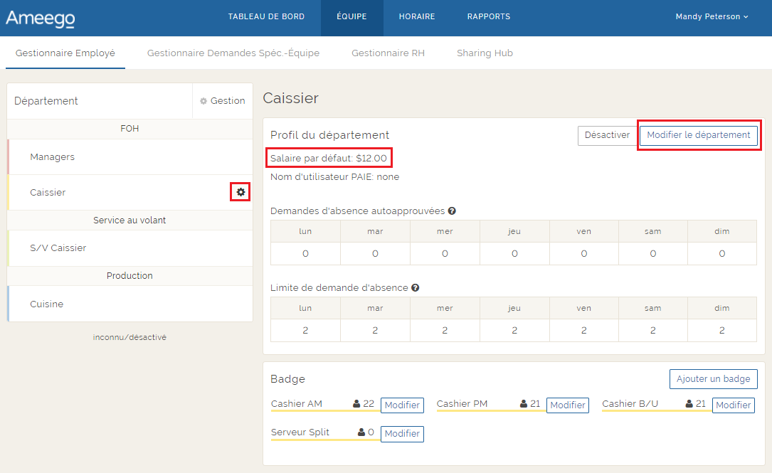Viewport: 772px width, 473px height.
Task: Open the Mandy Peterson user dropdown
Action: [712, 16]
